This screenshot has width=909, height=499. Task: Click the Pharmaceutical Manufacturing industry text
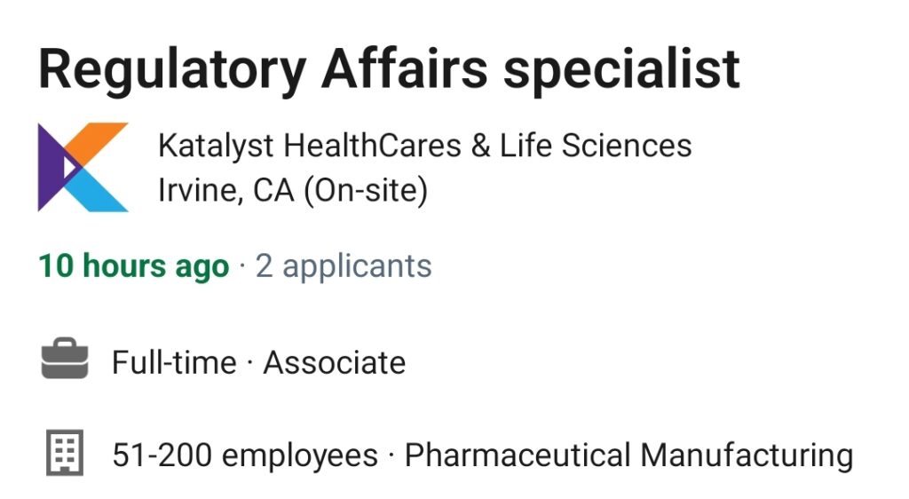pyautogui.click(x=629, y=455)
